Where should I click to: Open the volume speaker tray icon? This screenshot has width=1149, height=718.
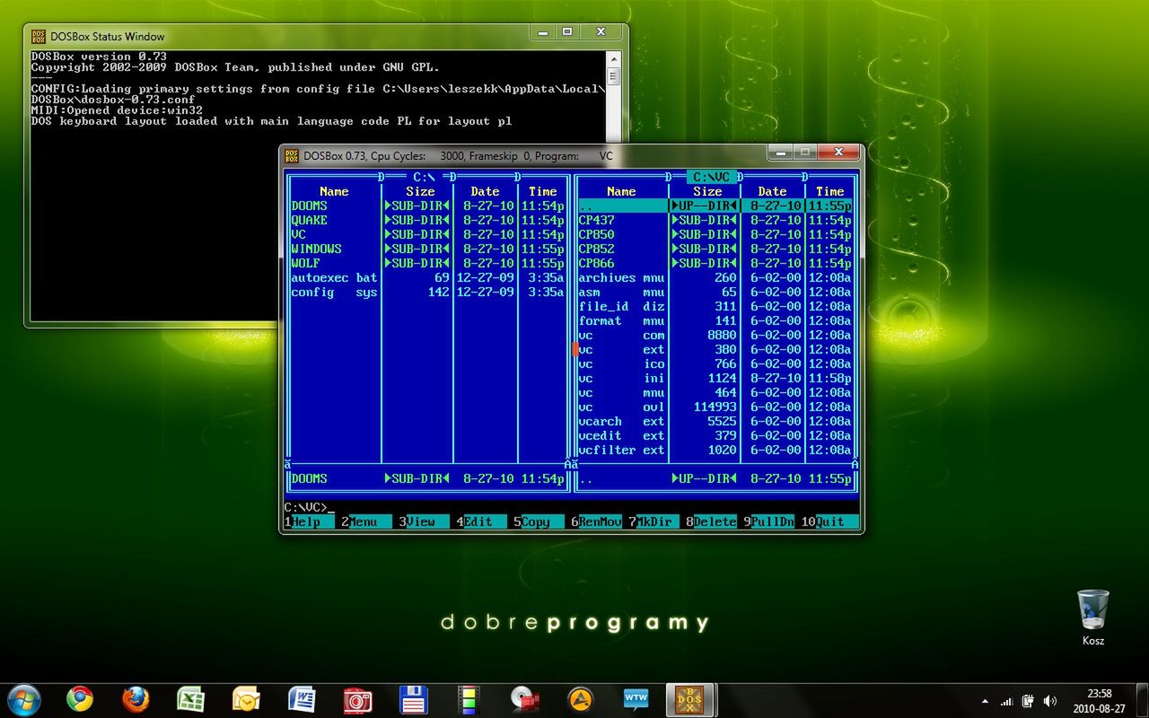tap(1049, 701)
